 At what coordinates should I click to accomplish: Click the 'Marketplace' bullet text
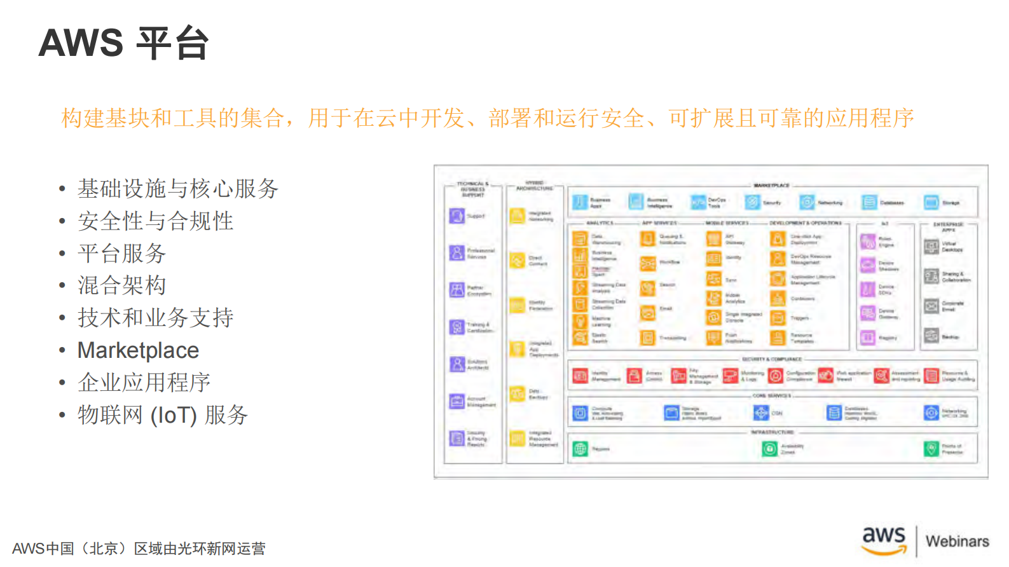[x=138, y=350]
